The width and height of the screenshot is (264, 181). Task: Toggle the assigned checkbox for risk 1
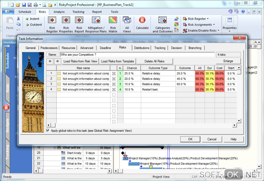coord(114,74)
